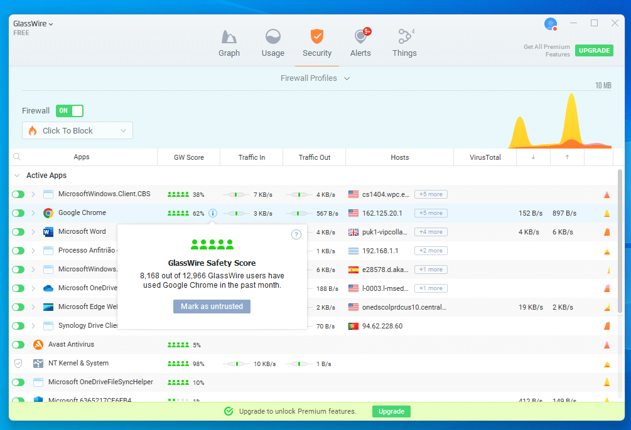
Task: Click the app list vertical scrollbar
Action: click(620, 241)
